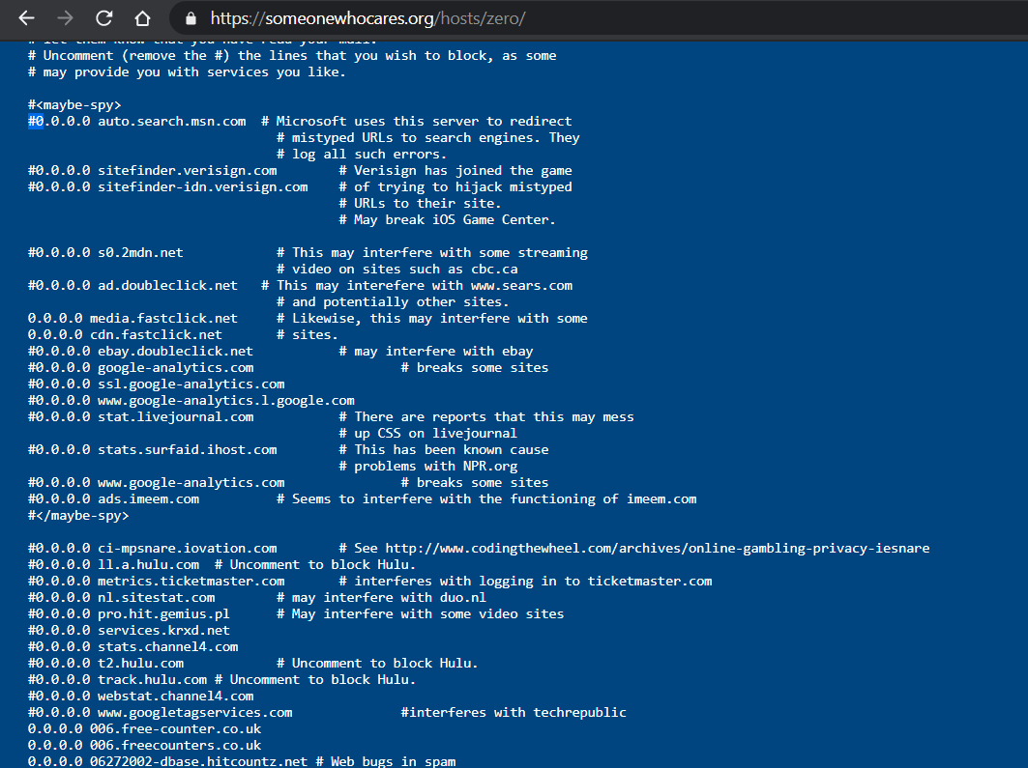The width and height of the screenshot is (1028, 768).
Task: Click the media.fastclick.net entry
Action: 163,318
